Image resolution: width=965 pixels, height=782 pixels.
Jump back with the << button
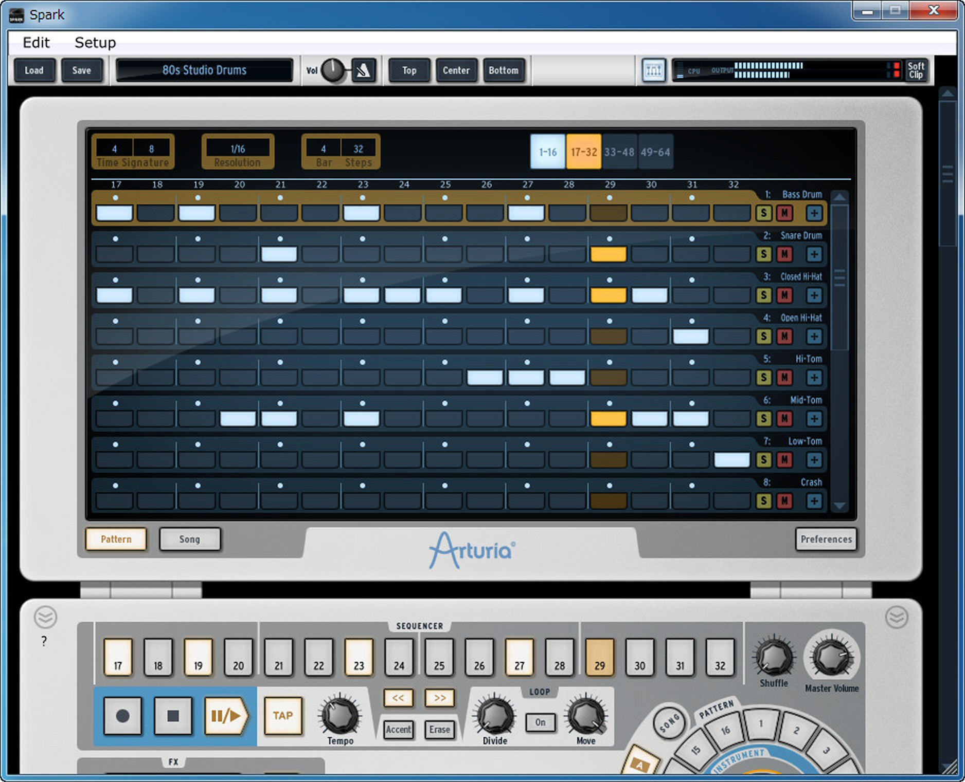tap(398, 698)
